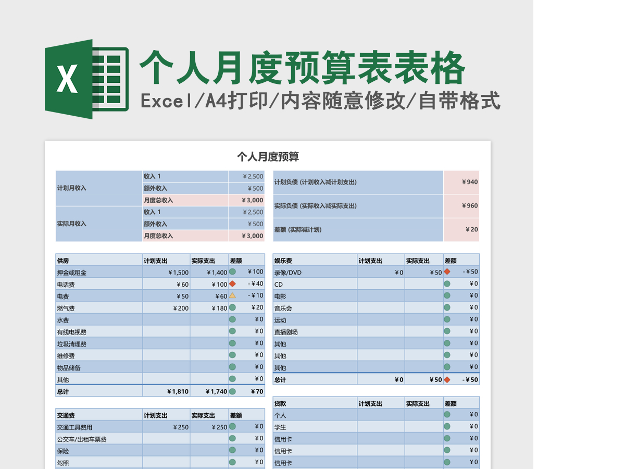Viewport: 625px width, 469px height.
Task: Click green circle in 公交车/出租车票费 row
Action: (232, 438)
